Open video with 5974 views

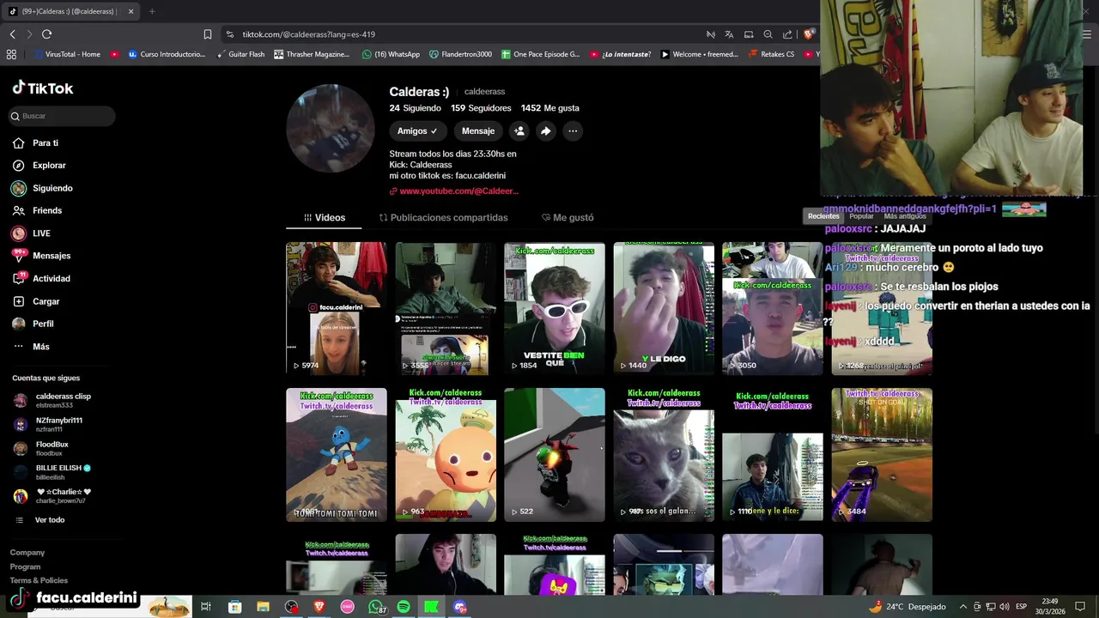337,308
